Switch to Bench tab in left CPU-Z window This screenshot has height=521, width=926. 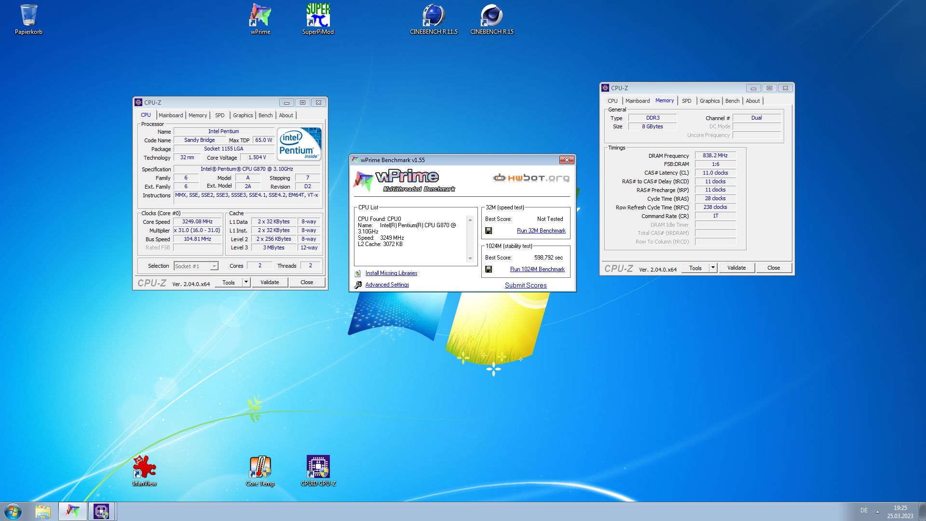pos(265,115)
